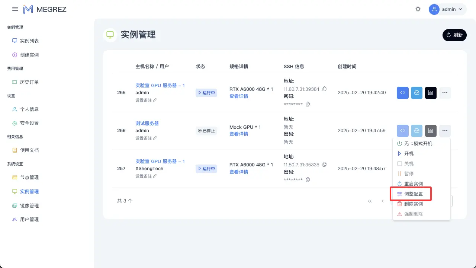Click the 刷新 refresh button

[454, 35]
